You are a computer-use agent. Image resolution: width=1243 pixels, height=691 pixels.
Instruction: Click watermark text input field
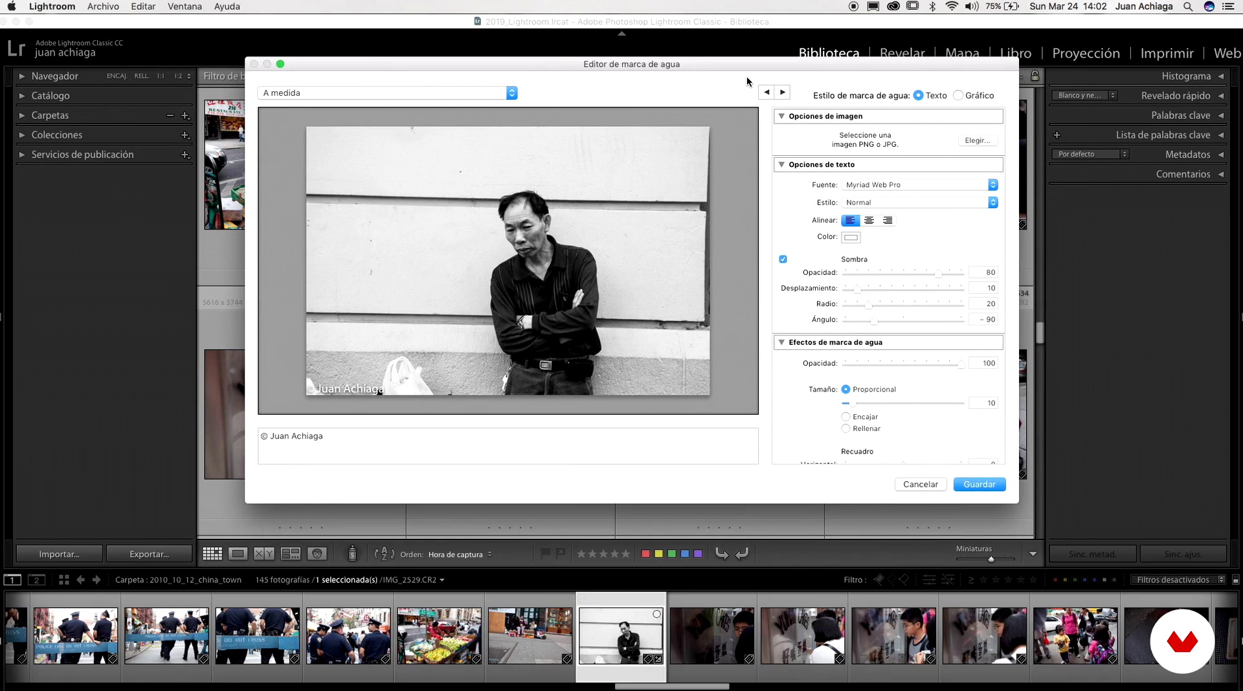[x=508, y=446]
